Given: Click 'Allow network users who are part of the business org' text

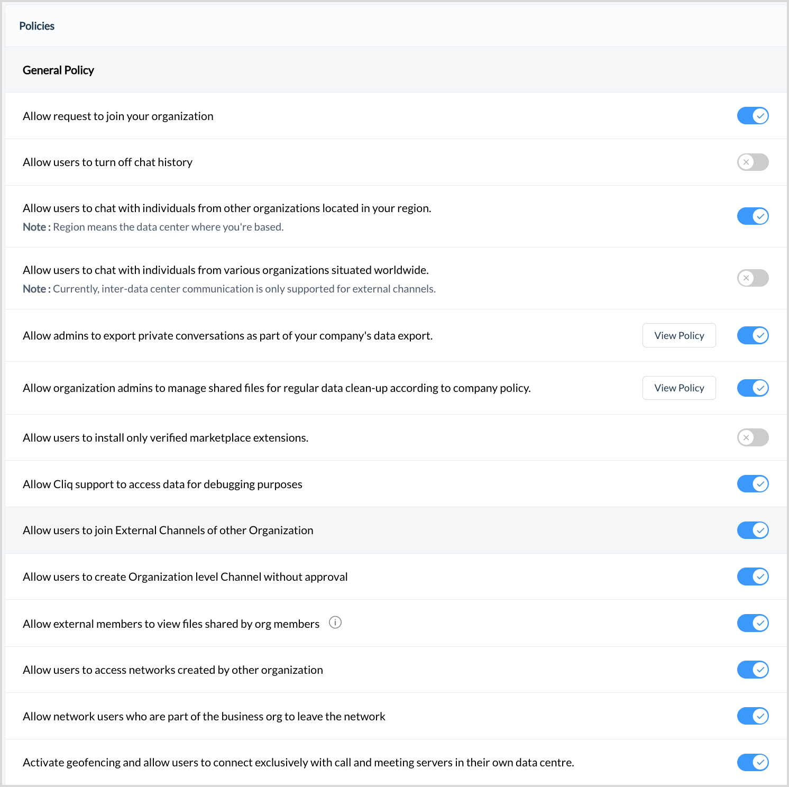Looking at the screenshot, I should pyautogui.click(x=204, y=717).
